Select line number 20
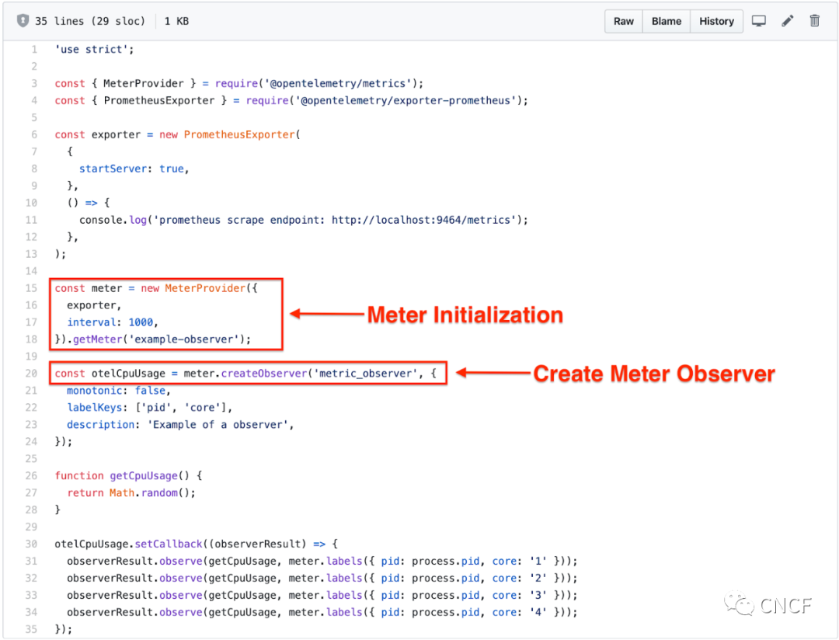This screenshot has height=640, width=839. click(32, 374)
